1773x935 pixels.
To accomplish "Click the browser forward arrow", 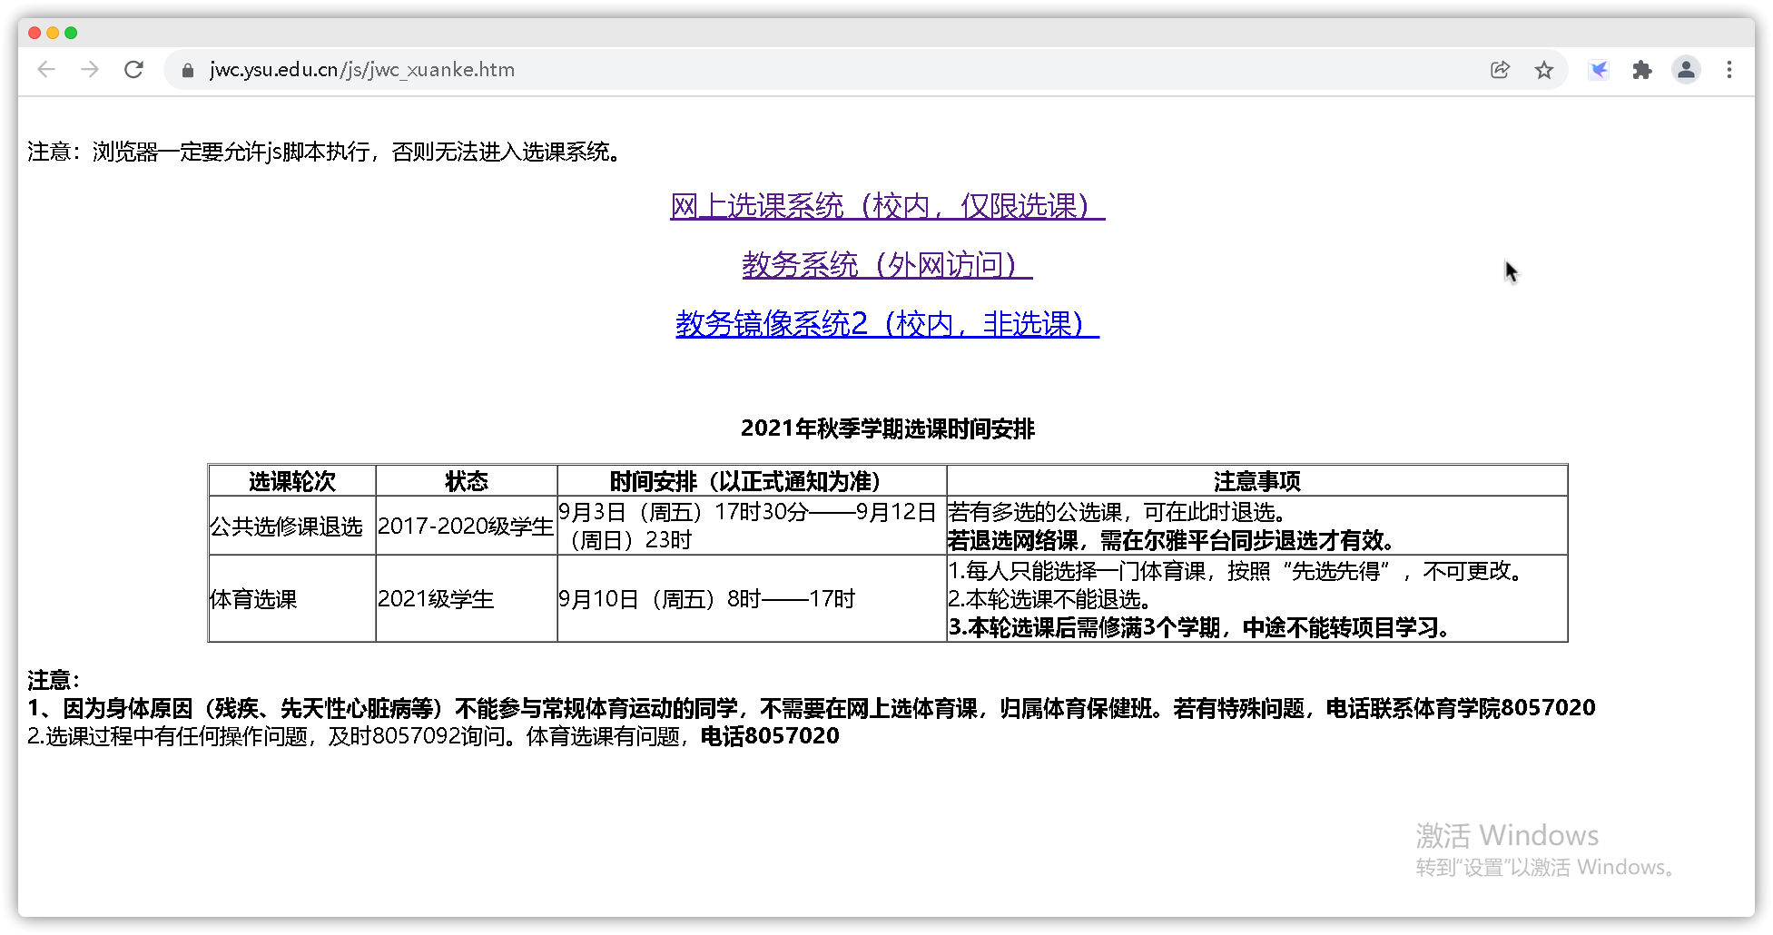I will 90,70.
